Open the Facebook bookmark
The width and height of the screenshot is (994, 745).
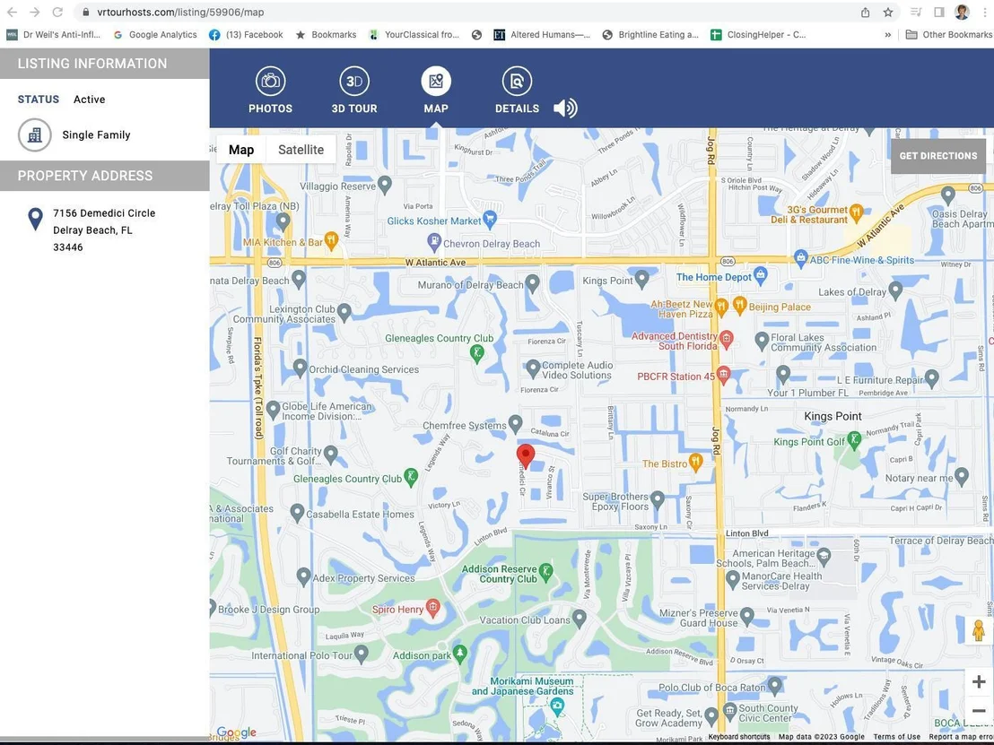[246, 35]
